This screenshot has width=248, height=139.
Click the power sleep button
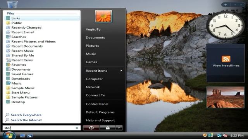(91, 128)
